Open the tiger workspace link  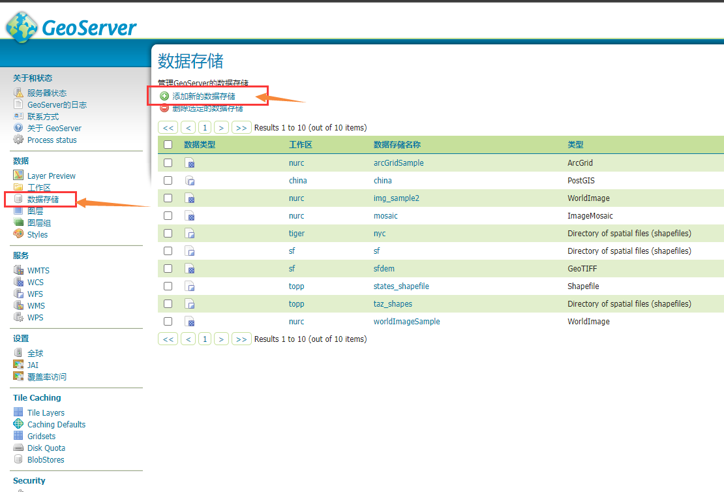(296, 234)
